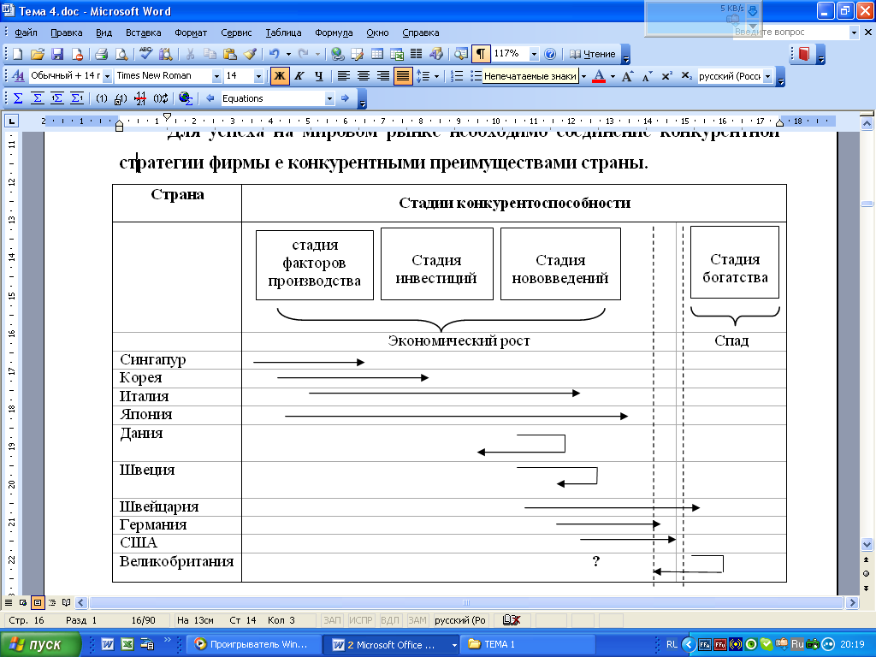
Task: Open the Правка menu
Action: coord(67,33)
